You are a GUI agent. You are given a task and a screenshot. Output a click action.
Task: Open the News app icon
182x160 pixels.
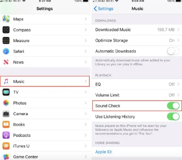[x=6, y=62]
